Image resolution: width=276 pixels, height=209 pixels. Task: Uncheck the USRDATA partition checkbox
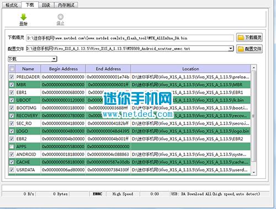tap(12, 170)
